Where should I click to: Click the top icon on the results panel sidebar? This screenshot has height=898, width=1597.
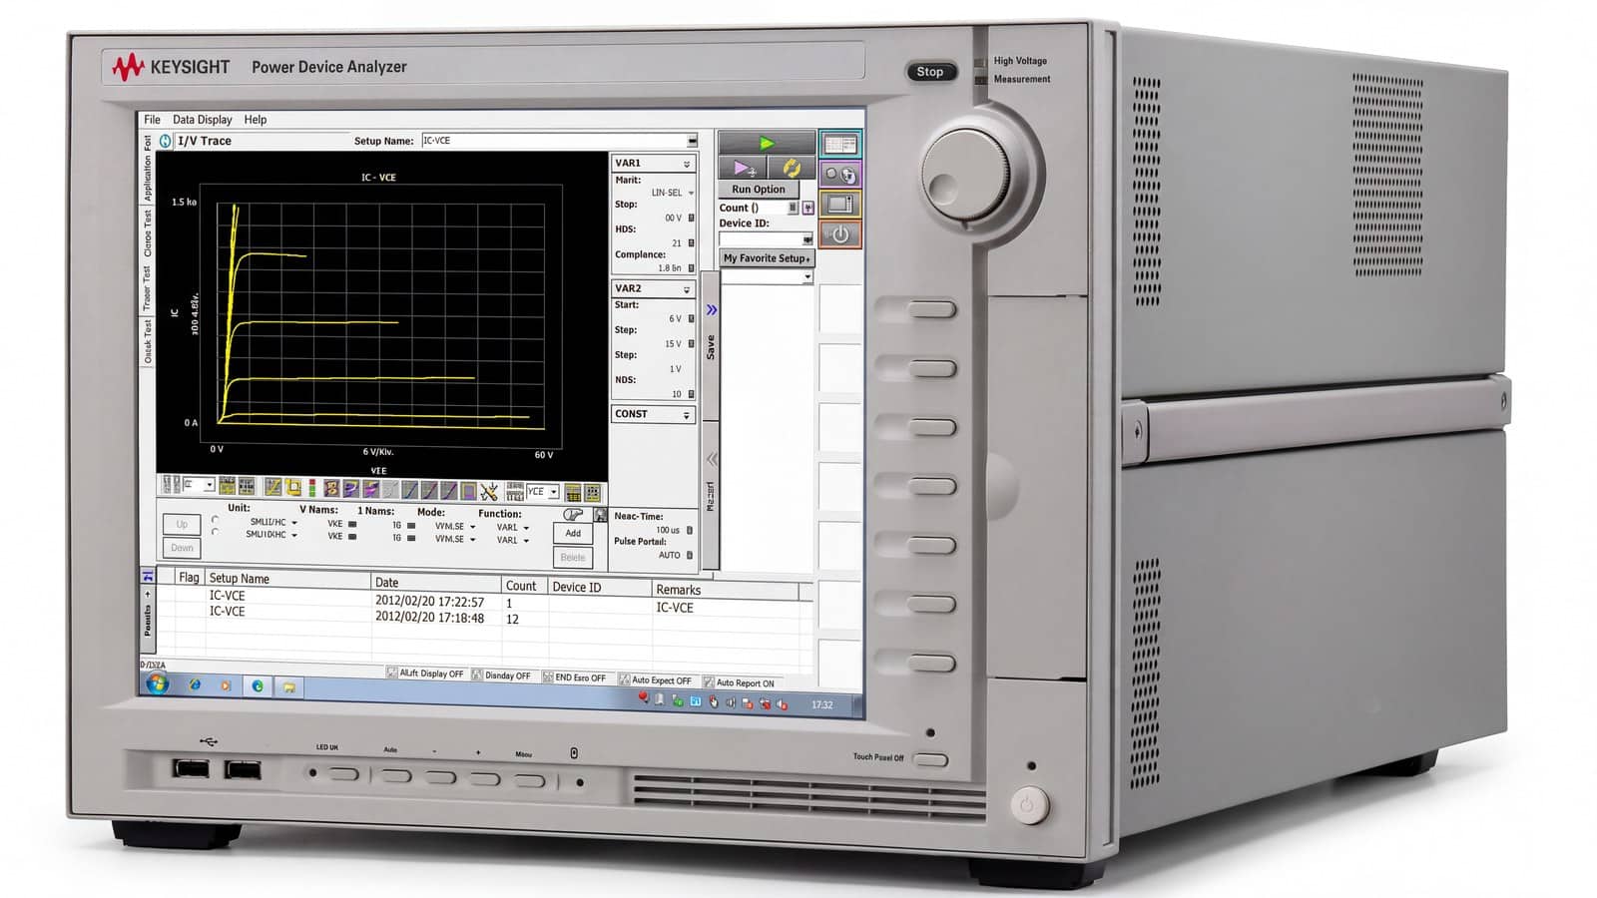(x=149, y=576)
